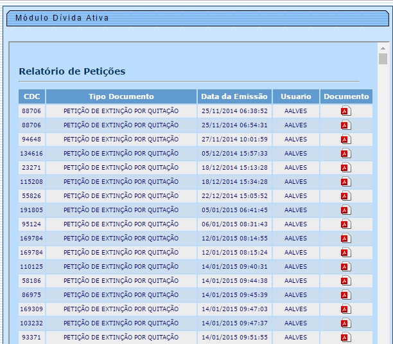View PDF for CDC 115208 petition

345,181
